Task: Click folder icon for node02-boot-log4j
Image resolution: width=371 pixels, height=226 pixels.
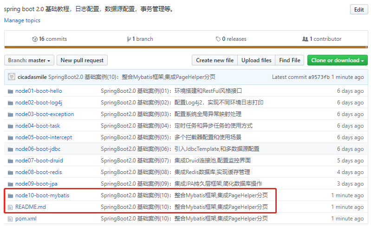Action: click(x=10, y=103)
